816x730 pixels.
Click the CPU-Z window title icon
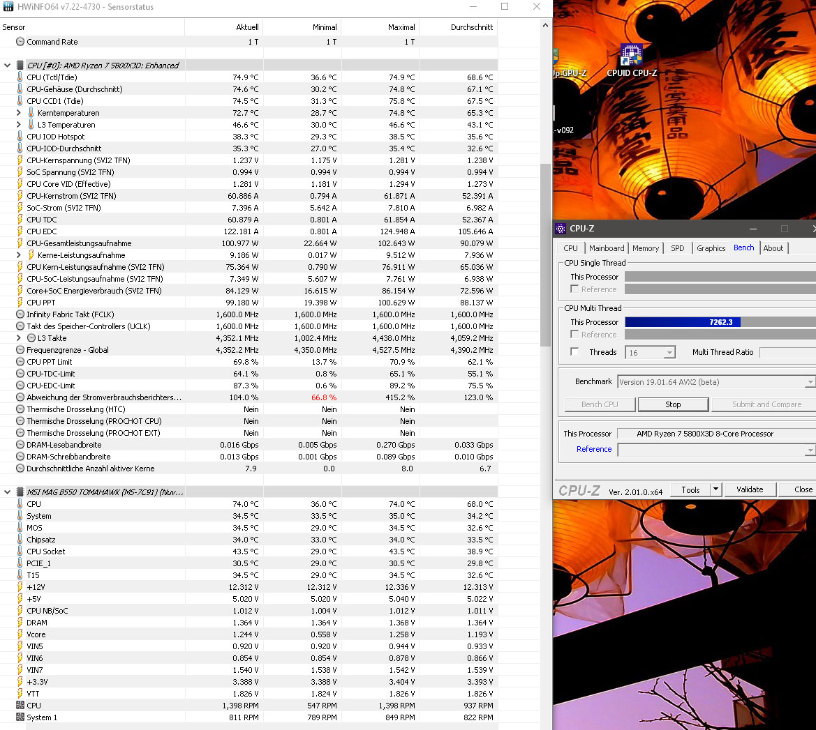tap(561, 228)
